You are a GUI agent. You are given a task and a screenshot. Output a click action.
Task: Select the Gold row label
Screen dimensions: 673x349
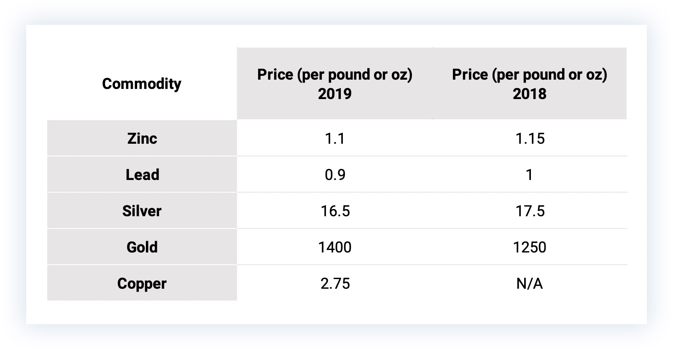(142, 247)
